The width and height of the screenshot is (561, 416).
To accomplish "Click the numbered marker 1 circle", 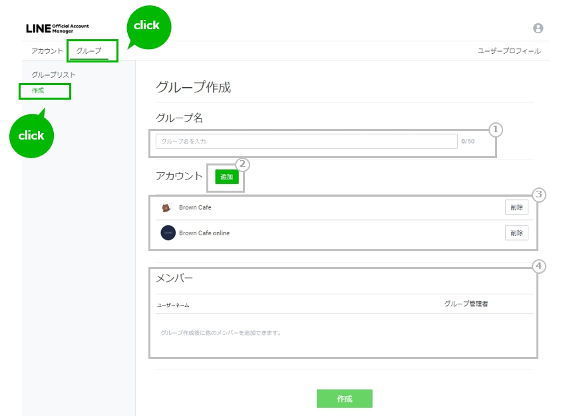I will (x=494, y=130).
